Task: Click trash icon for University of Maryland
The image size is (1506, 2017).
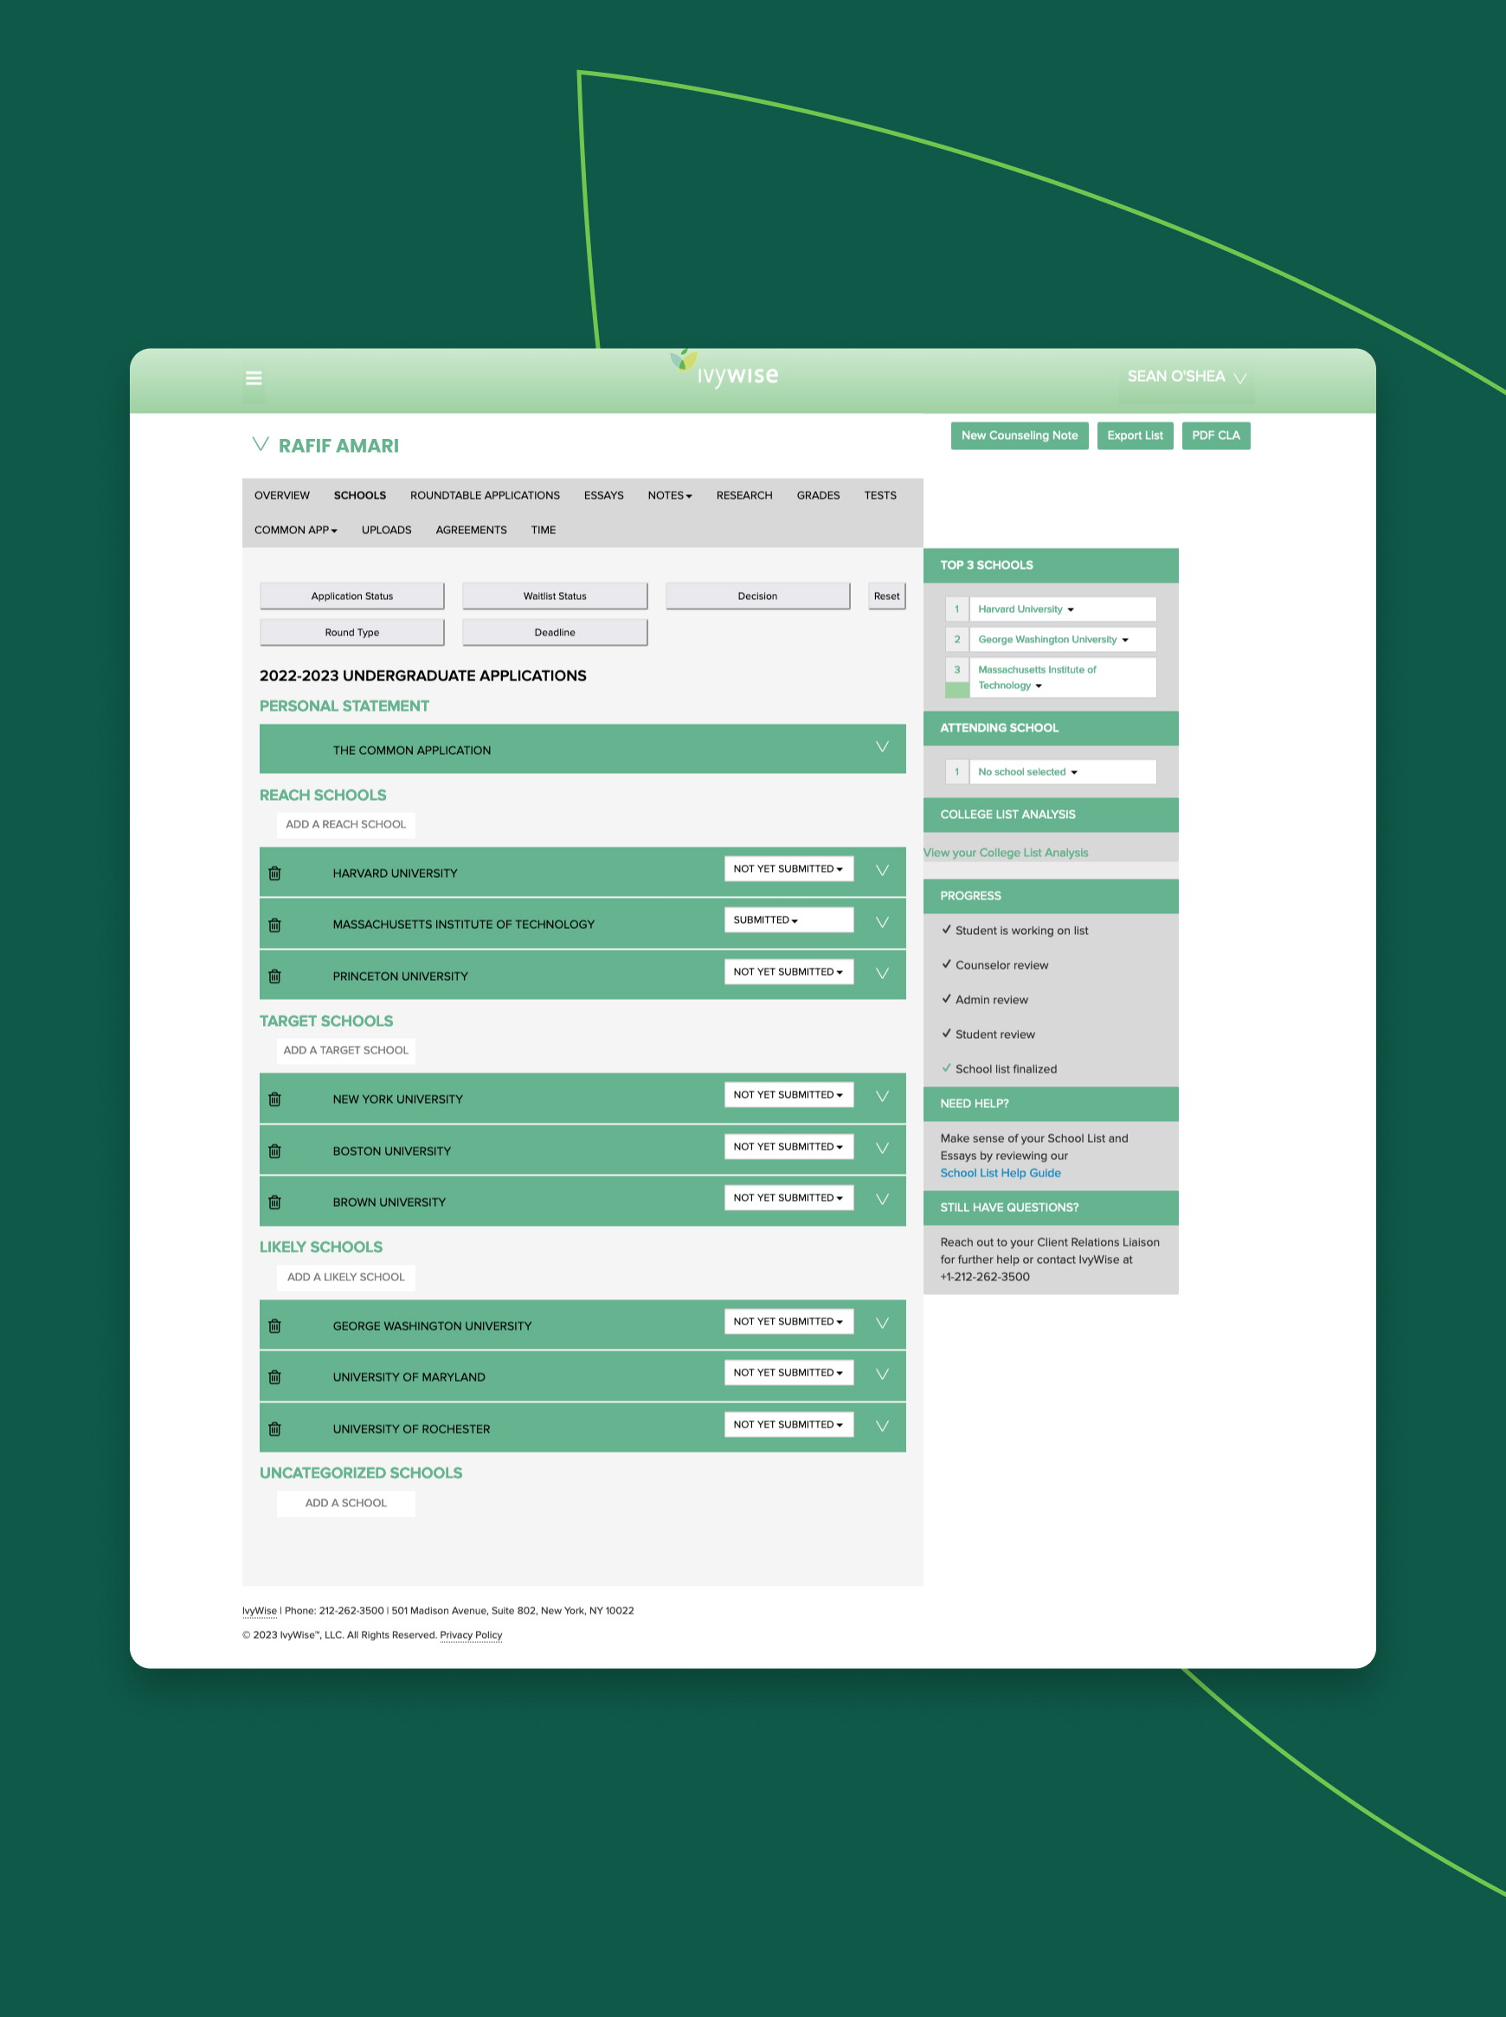Action: tap(274, 1377)
